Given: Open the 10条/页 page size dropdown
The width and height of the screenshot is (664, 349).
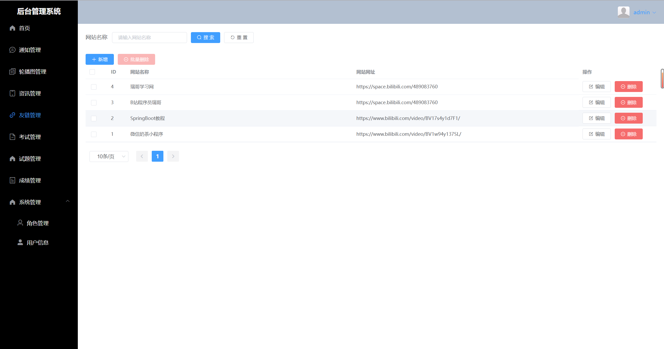Looking at the screenshot, I should point(109,156).
